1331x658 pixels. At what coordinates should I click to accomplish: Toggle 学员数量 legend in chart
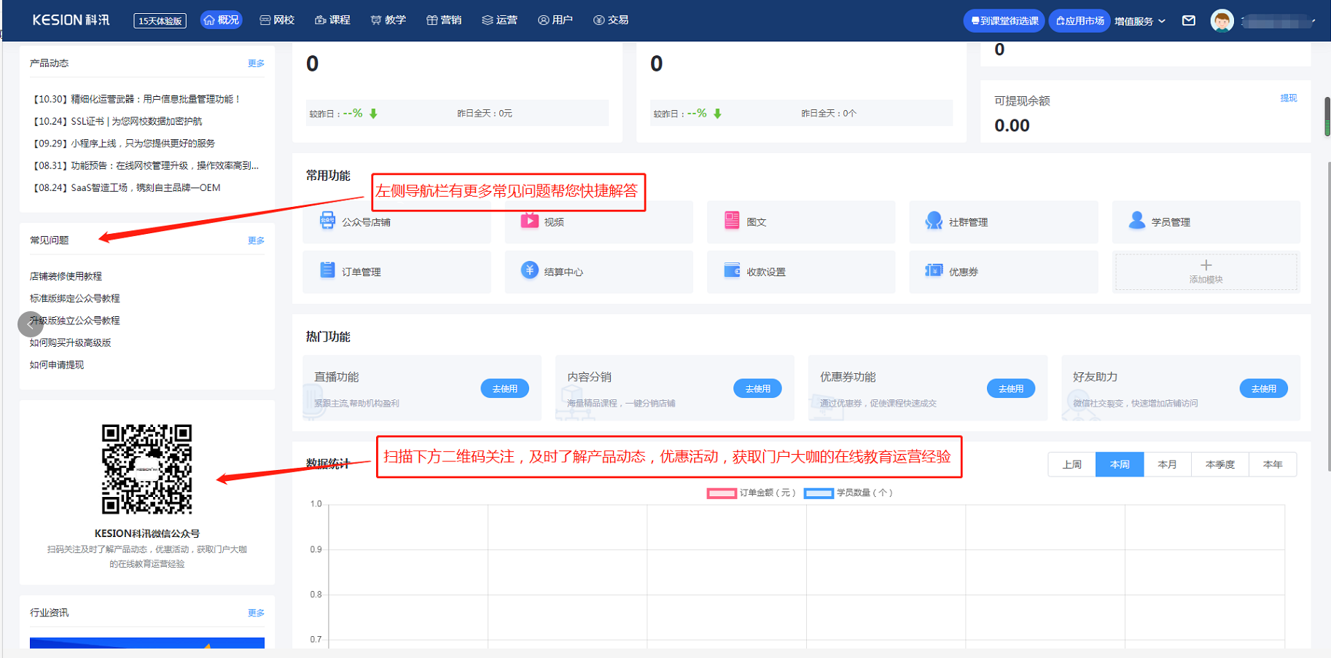click(x=819, y=493)
